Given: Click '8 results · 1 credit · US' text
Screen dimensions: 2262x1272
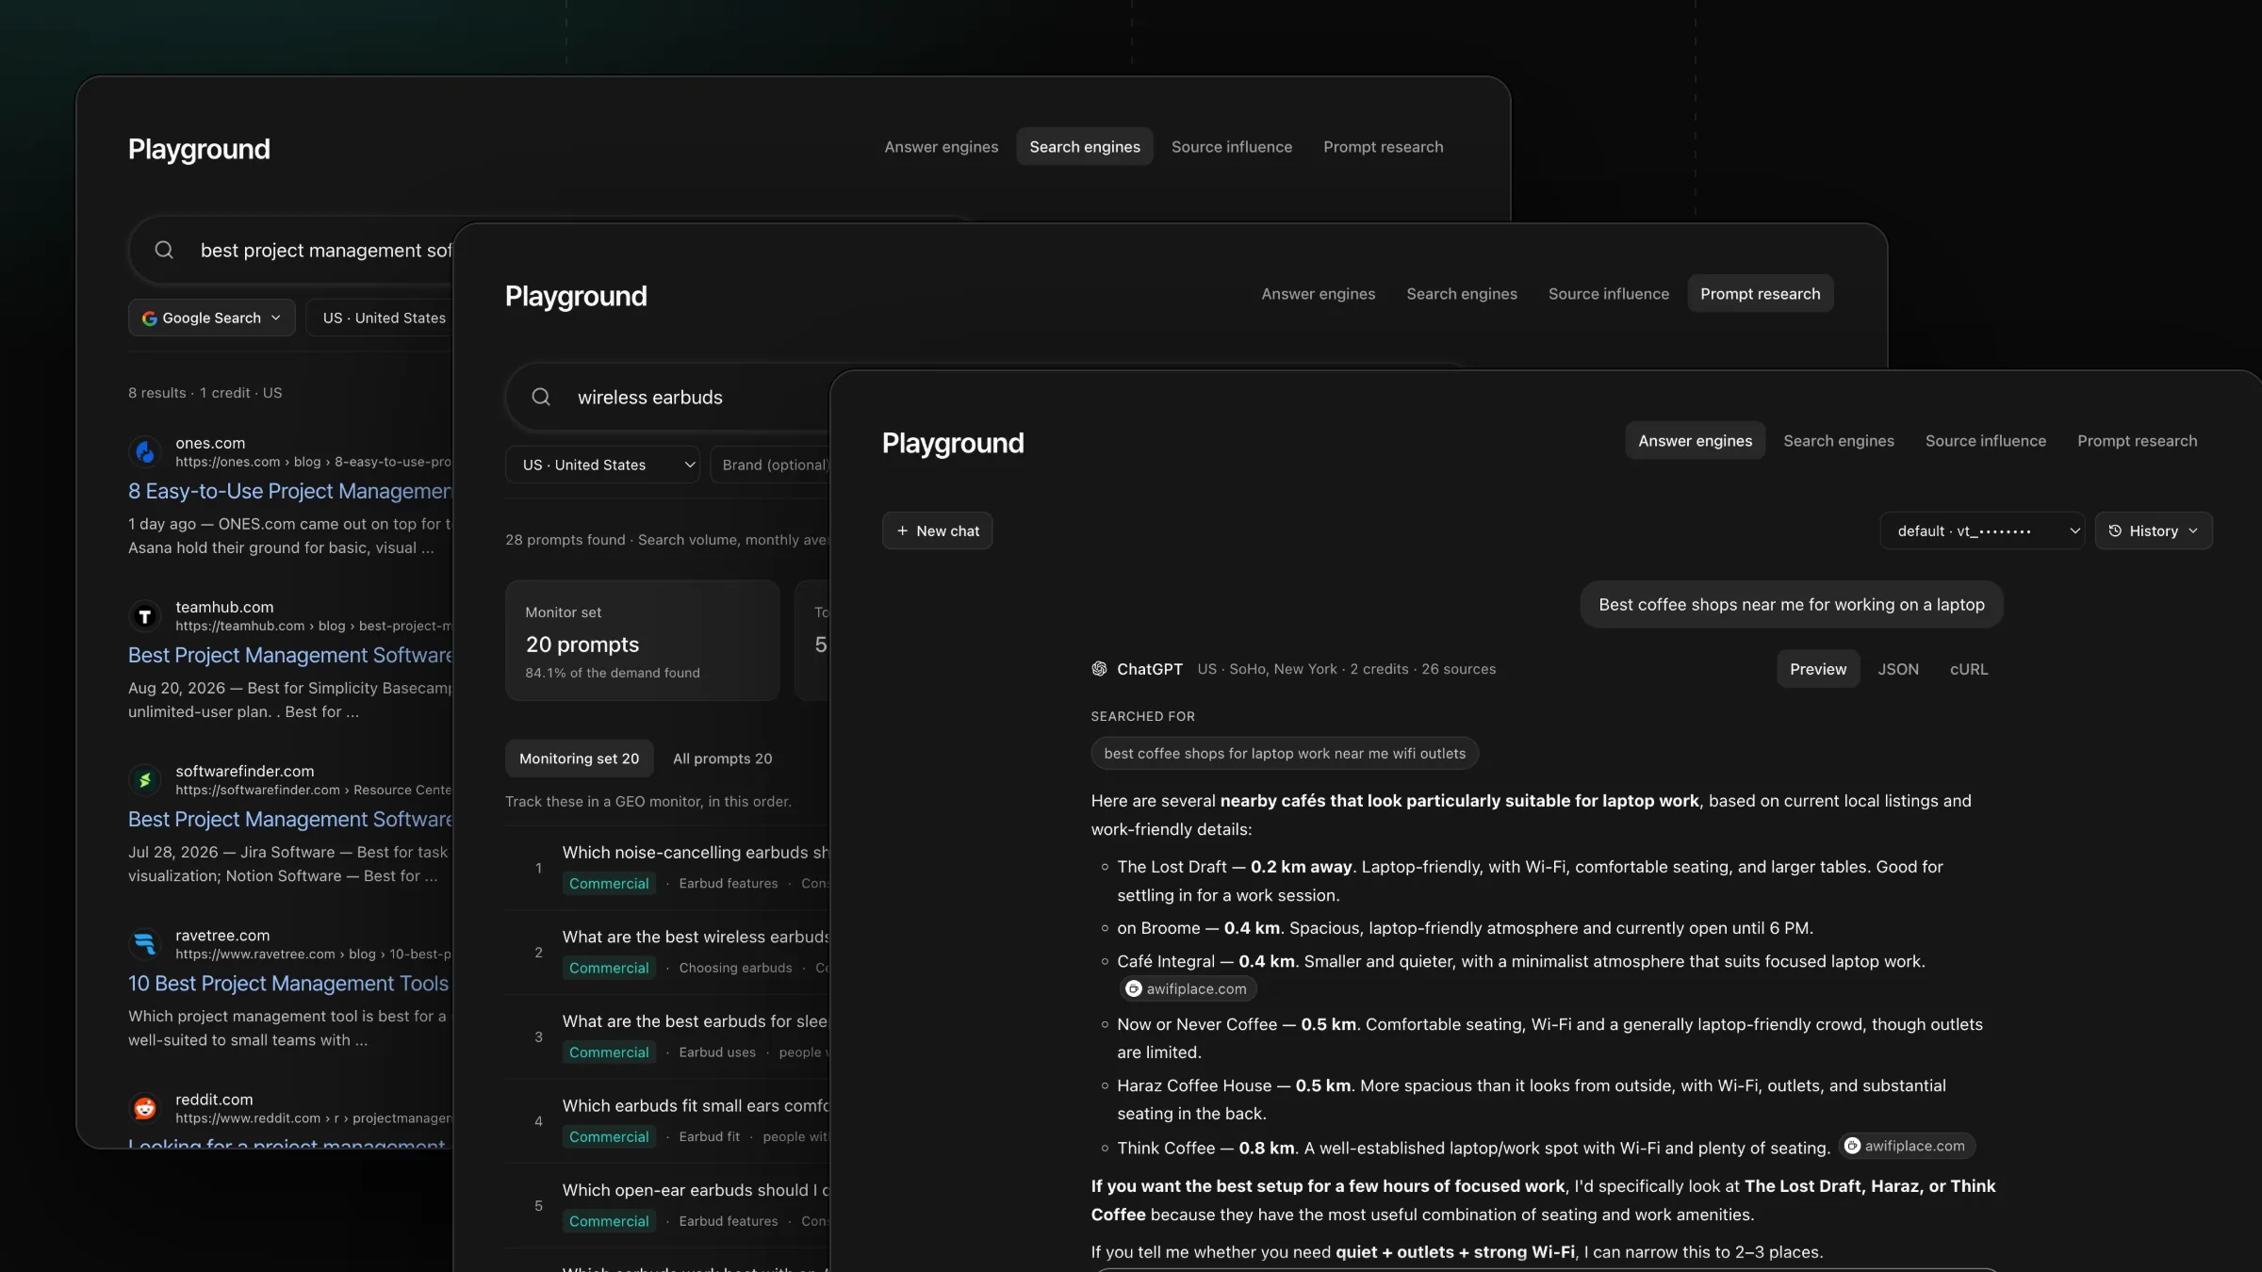Looking at the screenshot, I should coord(205,392).
